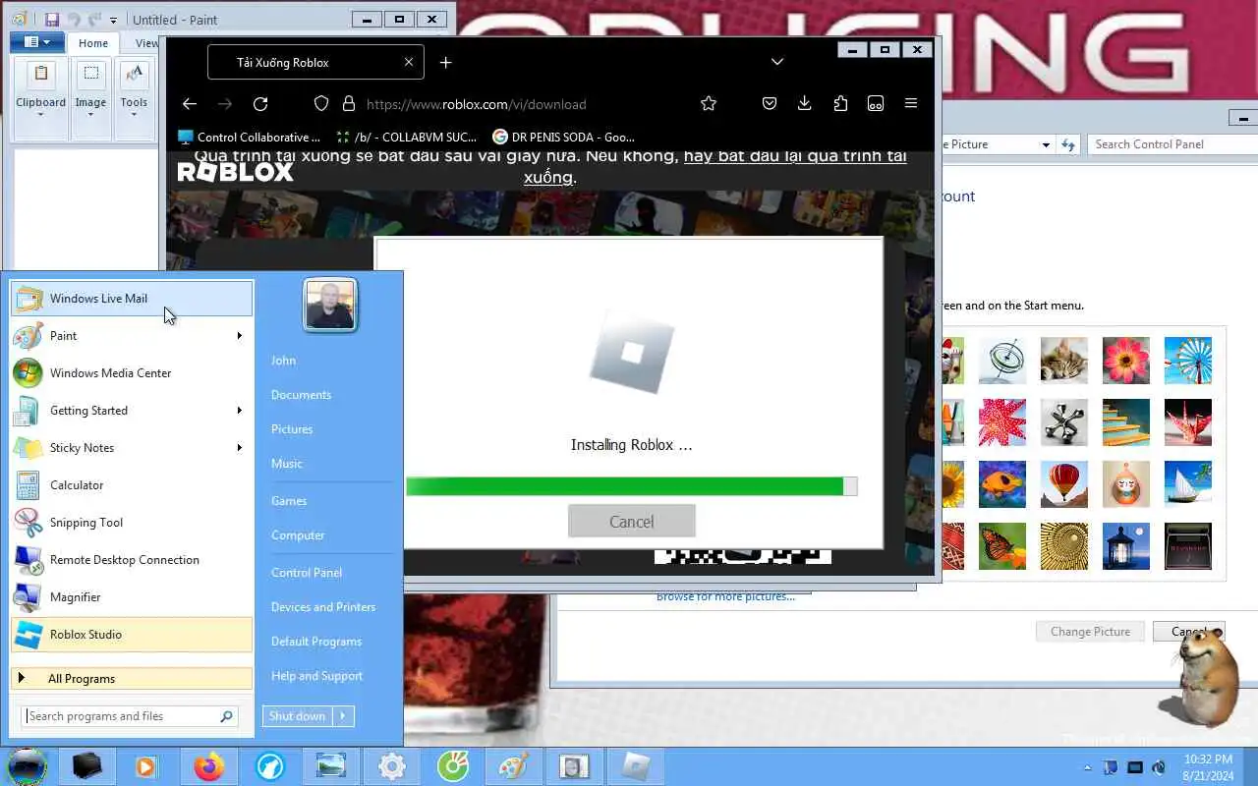This screenshot has width=1258, height=786.
Task: Open Help and Support
Action: (x=316, y=676)
